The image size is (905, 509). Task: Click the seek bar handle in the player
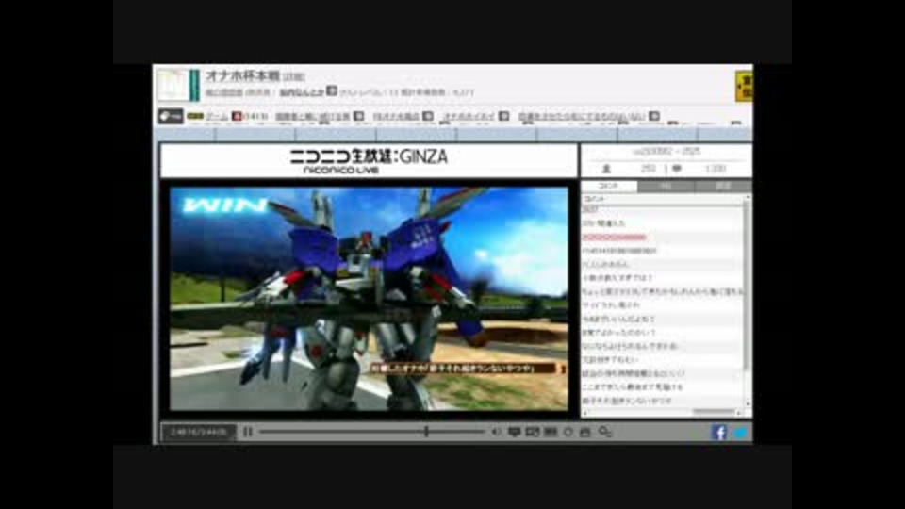[426, 431]
